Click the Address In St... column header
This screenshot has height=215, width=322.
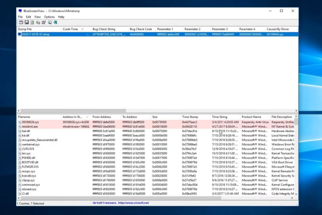[x=76, y=117]
